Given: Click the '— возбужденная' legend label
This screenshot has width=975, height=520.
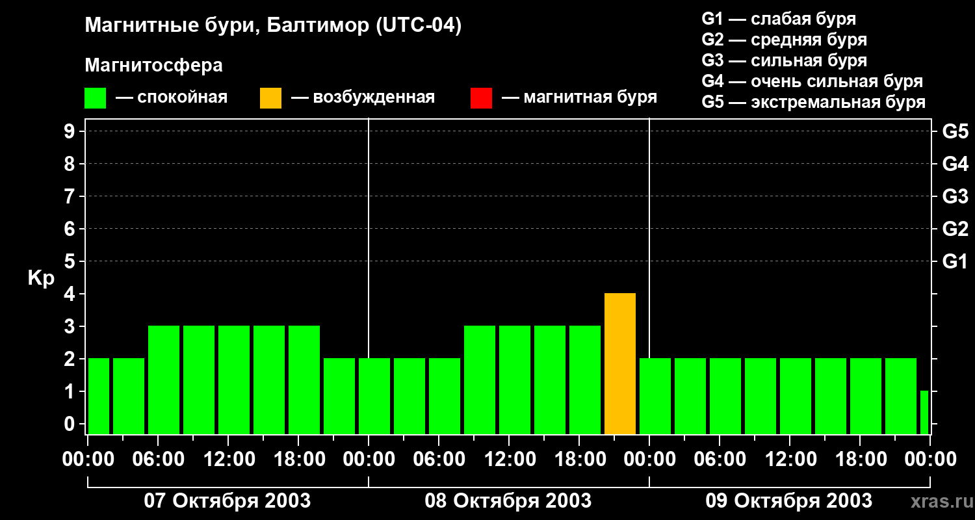Looking at the screenshot, I should pyautogui.click(x=363, y=97).
